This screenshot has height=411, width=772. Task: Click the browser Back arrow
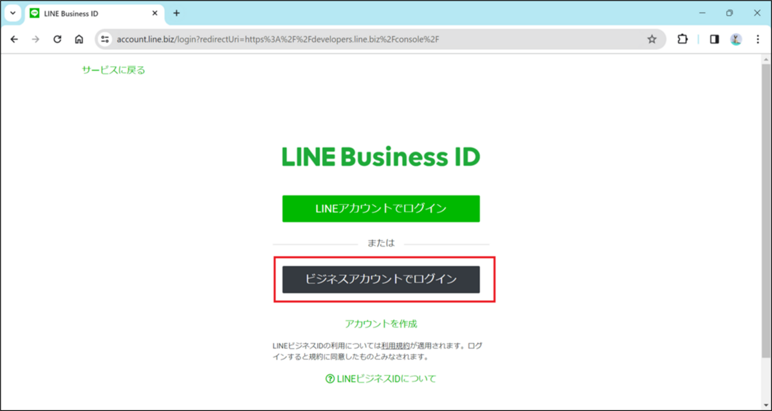14,39
